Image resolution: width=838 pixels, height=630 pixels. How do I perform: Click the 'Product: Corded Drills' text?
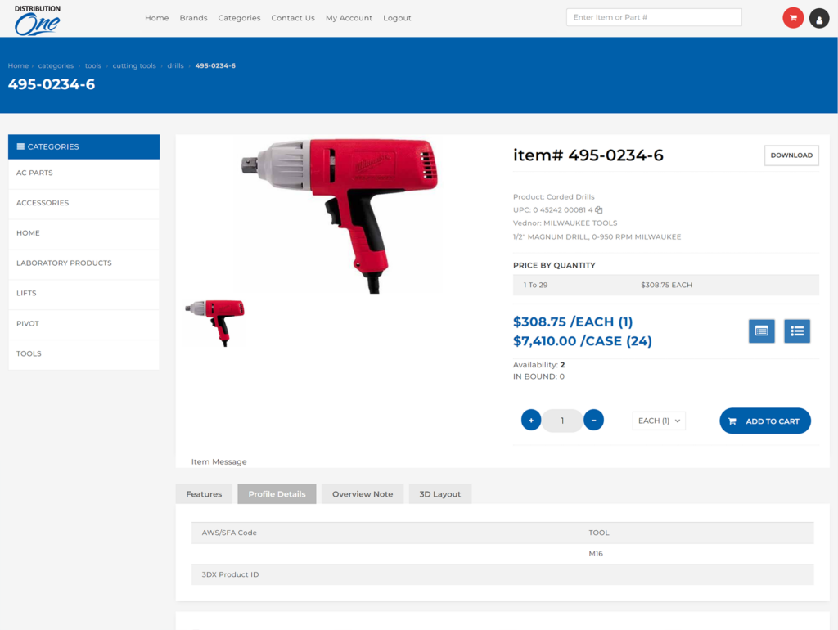click(554, 197)
